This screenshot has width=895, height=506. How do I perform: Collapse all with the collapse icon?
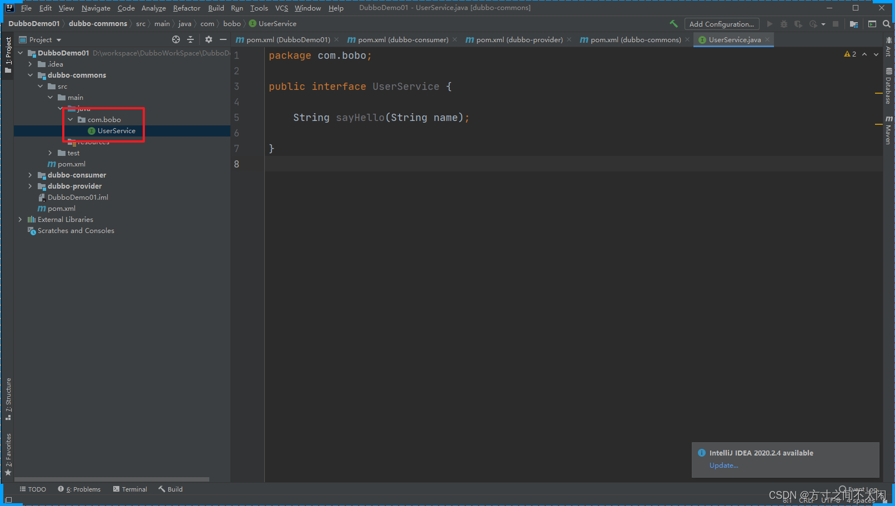(x=190, y=39)
